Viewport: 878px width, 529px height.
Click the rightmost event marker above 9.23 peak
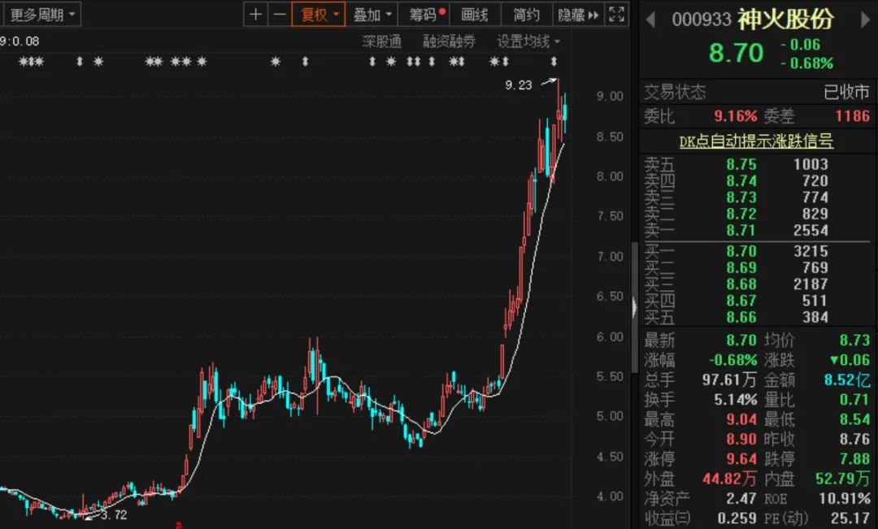(554, 62)
